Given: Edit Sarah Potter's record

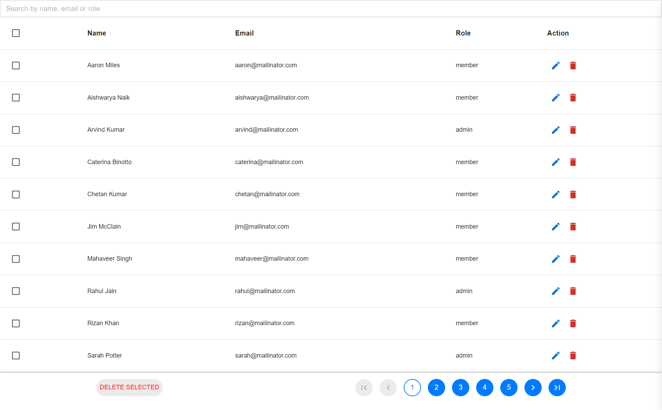Looking at the screenshot, I should point(555,356).
